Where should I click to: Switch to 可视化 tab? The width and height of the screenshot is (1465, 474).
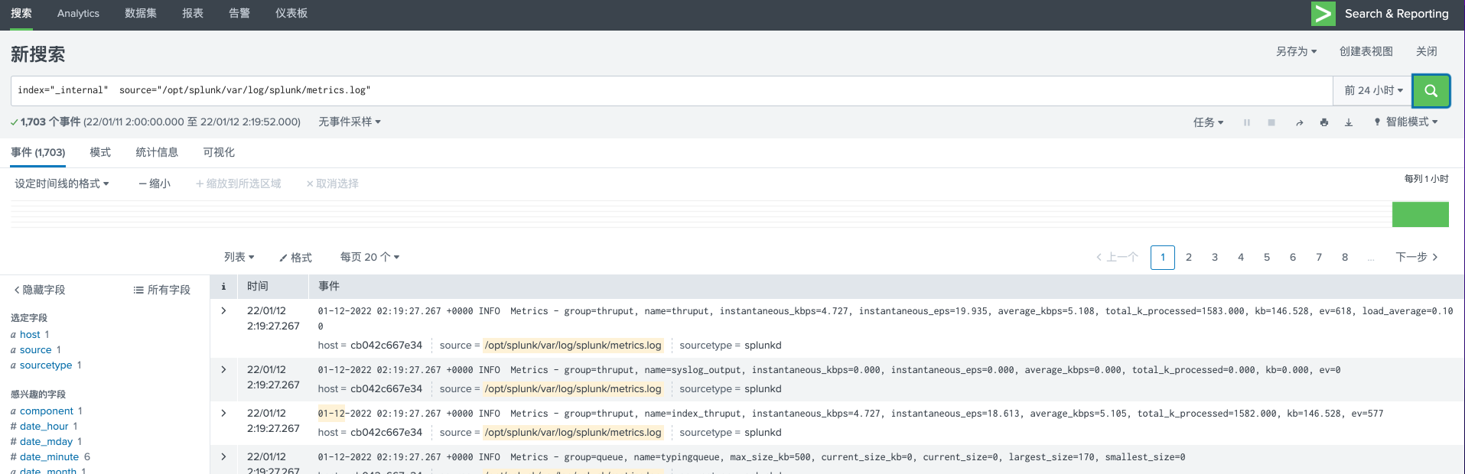coord(219,152)
